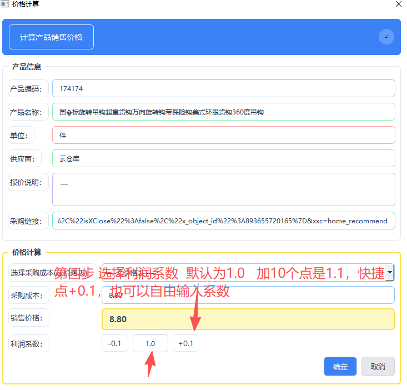This screenshot has width=407, height=390.
Task: Click the 供应商 label
Action: pos(24,158)
